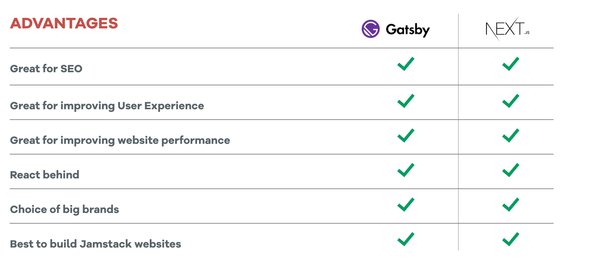
Task: Click Gatsby checkmark for big brands row
Action: [406, 205]
